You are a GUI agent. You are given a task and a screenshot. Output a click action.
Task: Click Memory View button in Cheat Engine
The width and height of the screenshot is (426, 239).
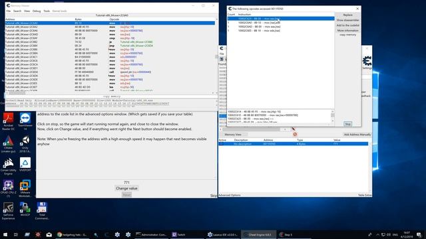tap(233, 134)
